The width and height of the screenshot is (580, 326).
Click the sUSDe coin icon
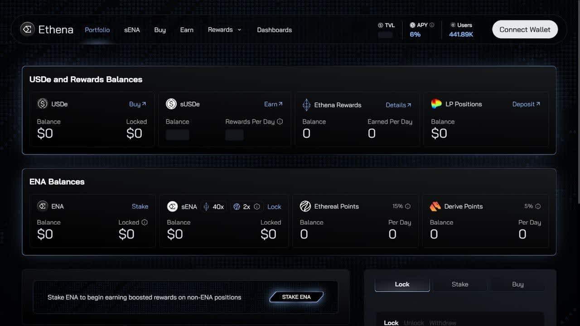171,104
